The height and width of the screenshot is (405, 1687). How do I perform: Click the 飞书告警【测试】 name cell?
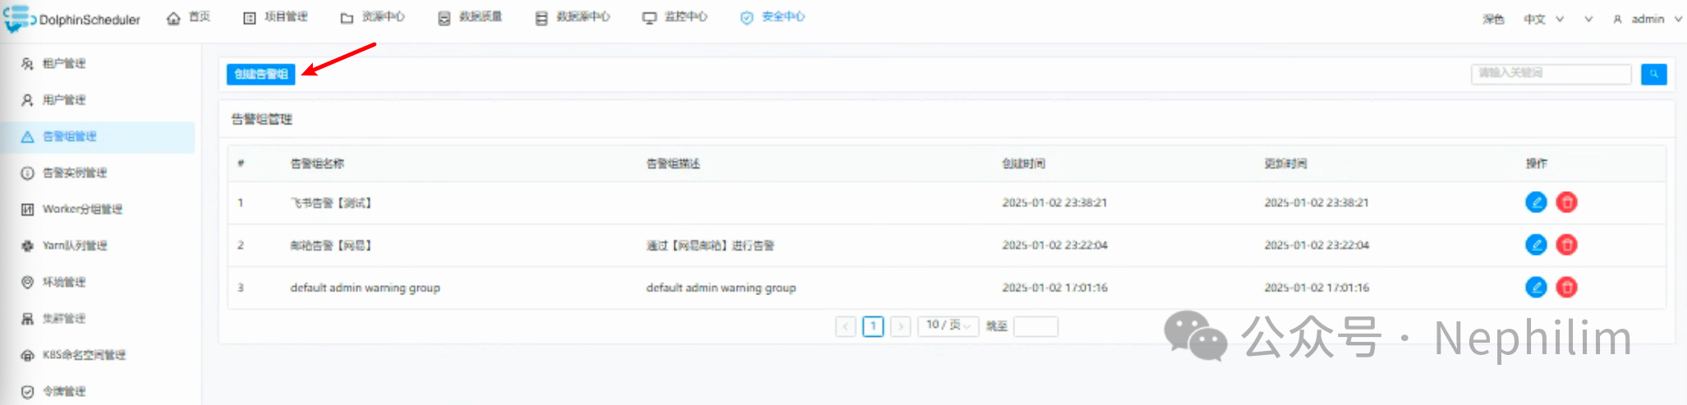tap(331, 202)
